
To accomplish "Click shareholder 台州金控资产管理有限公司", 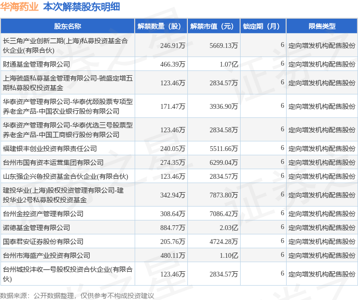I will (x=43, y=214).
